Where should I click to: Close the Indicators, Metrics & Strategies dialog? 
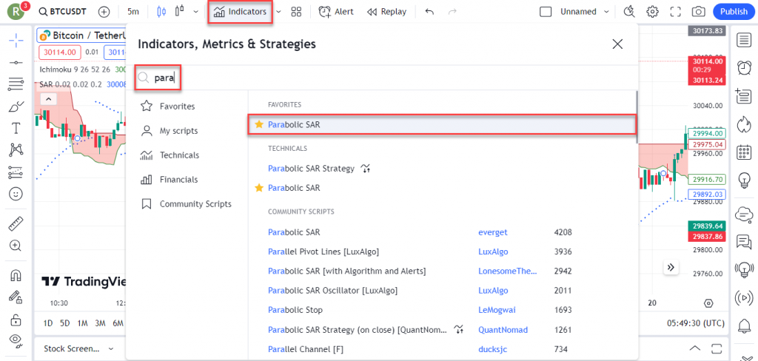[617, 44]
